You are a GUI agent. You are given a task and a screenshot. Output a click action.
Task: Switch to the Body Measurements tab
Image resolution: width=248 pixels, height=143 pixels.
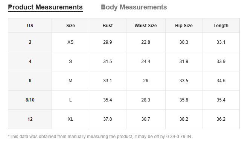(134, 7)
